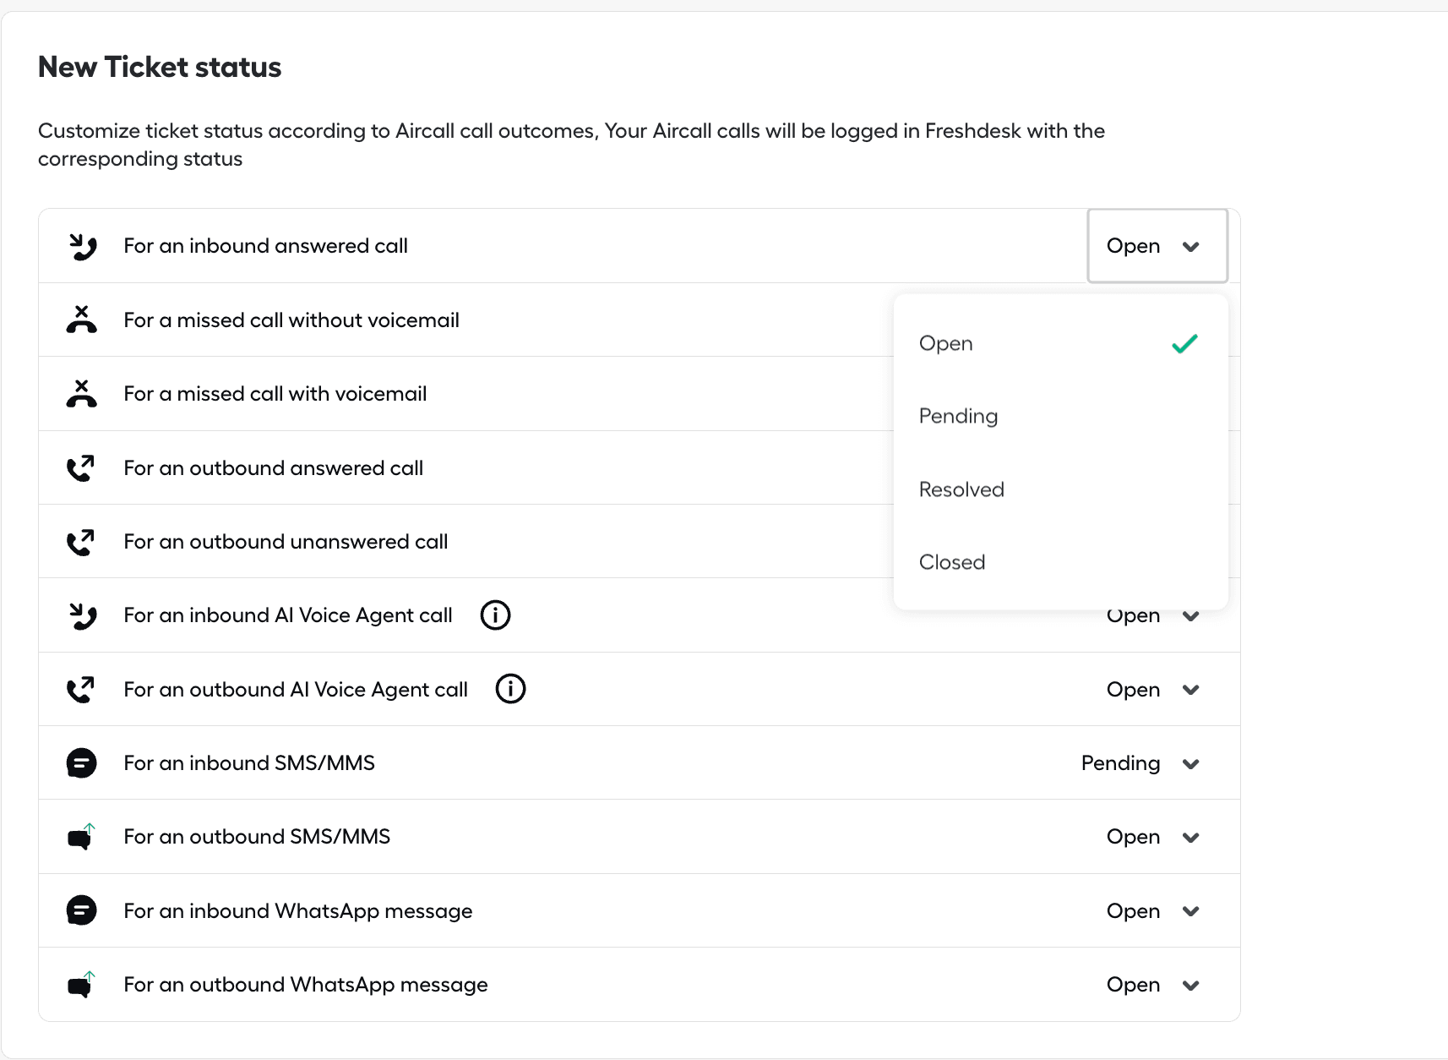This screenshot has width=1448, height=1060.
Task: Click the outbound AI Voice Agent phone icon
Action: (x=81, y=690)
